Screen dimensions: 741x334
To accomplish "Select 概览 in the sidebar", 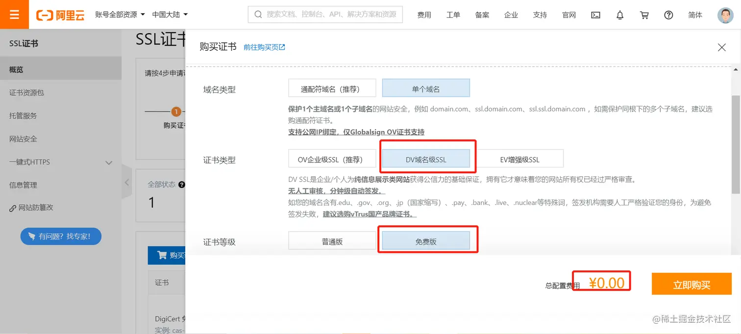I will pos(61,69).
